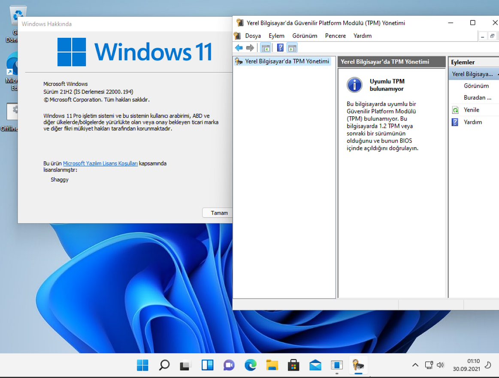
Task: Toggle the Action pane toolbar icon
Action: 292,48
